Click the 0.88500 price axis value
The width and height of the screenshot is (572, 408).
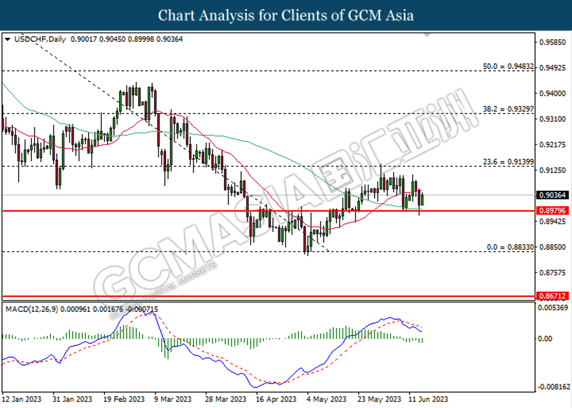(x=552, y=247)
